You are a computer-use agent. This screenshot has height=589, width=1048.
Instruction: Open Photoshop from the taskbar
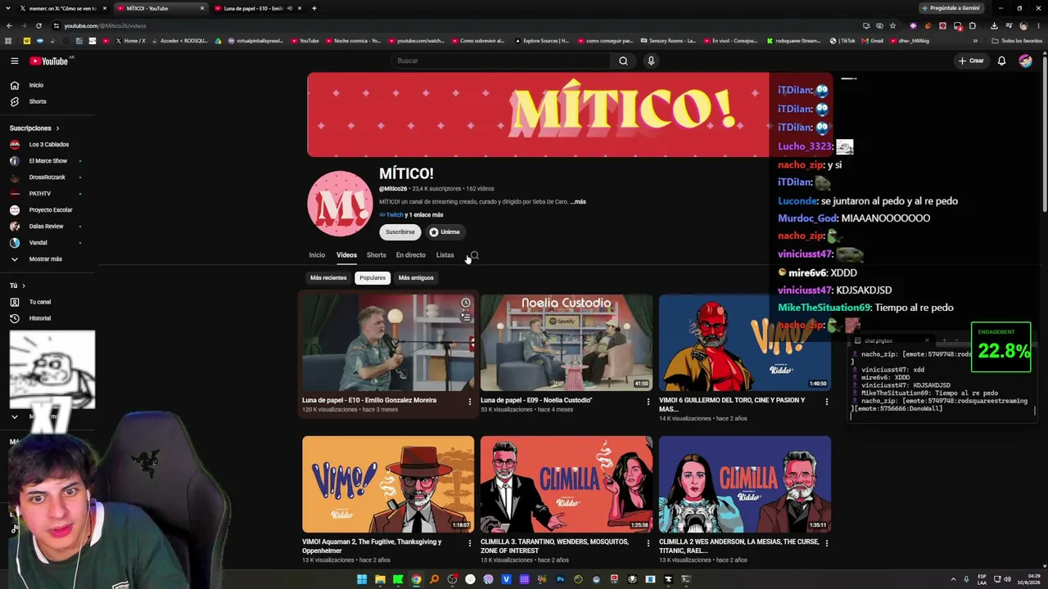(x=560, y=579)
